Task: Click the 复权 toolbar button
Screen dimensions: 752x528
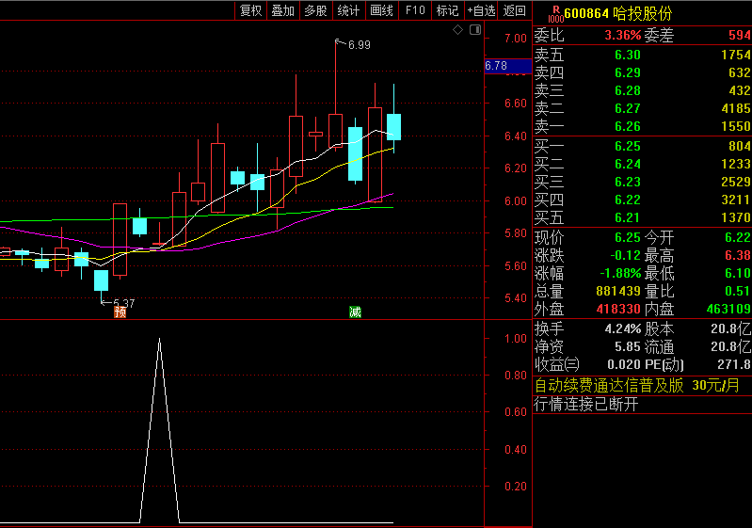Action: [250, 10]
